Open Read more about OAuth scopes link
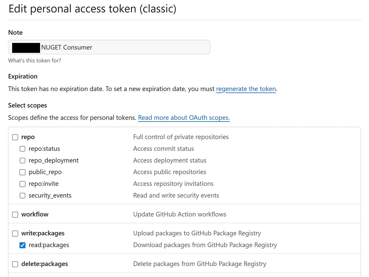This screenshot has height=277, width=369. (184, 118)
